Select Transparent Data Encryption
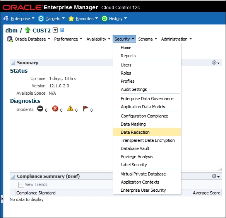Screen dimensions: 226x218 (x=147, y=140)
